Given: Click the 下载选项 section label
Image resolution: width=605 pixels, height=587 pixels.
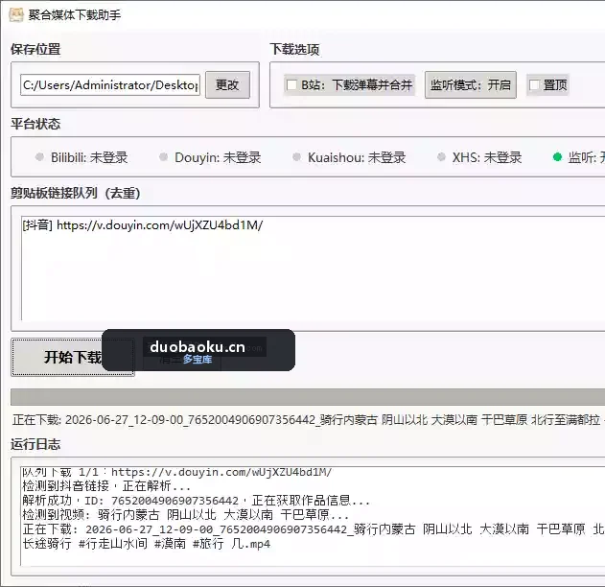Looking at the screenshot, I should point(294,49).
